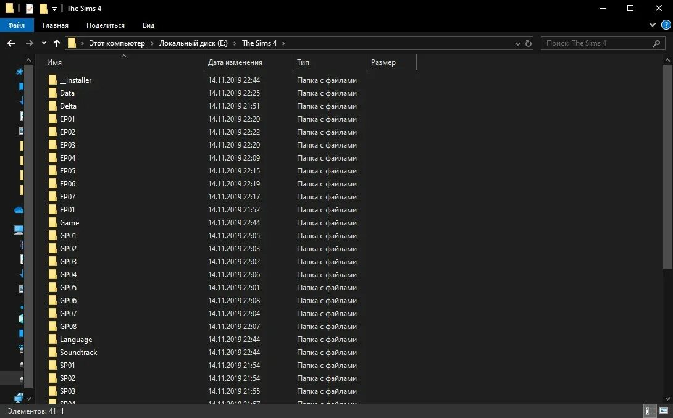Open the Главная ribbon tab
The height and width of the screenshot is (418, 673).
point(56,25)
